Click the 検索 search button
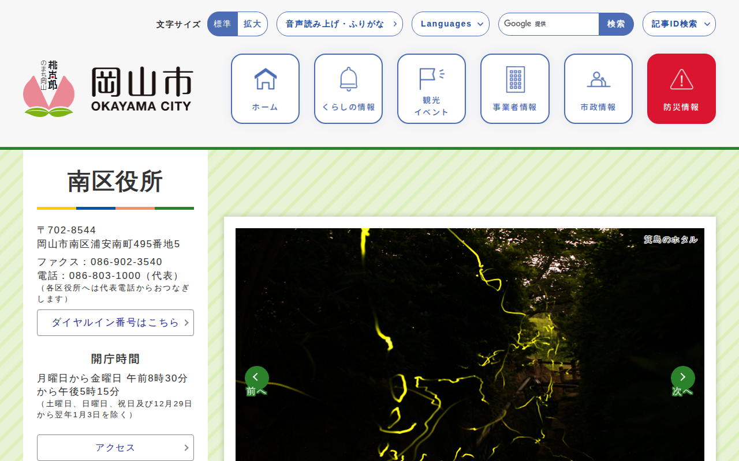 (x=616, y=24)
